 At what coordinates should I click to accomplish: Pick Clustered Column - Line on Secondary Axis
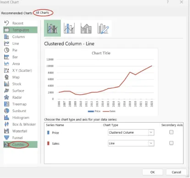pos(69,28)
